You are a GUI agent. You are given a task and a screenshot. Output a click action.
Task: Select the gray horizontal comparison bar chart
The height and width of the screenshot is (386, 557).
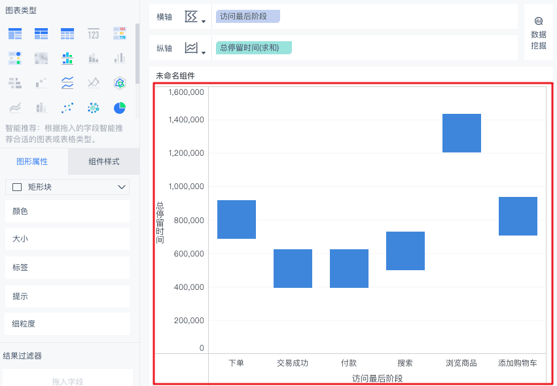(x=15, y=83)
